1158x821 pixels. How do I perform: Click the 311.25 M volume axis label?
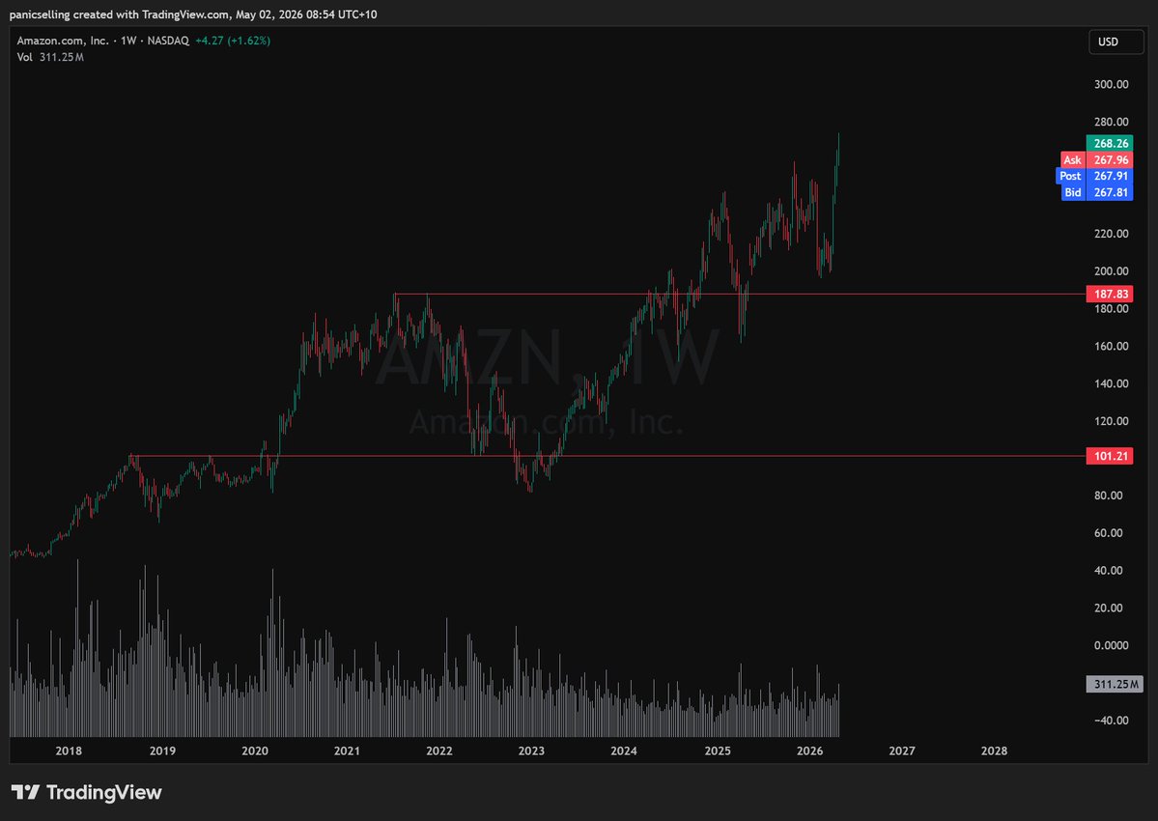pos(1115,684)
